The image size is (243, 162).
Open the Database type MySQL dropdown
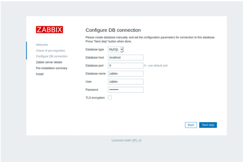click(x=116, y=50)
